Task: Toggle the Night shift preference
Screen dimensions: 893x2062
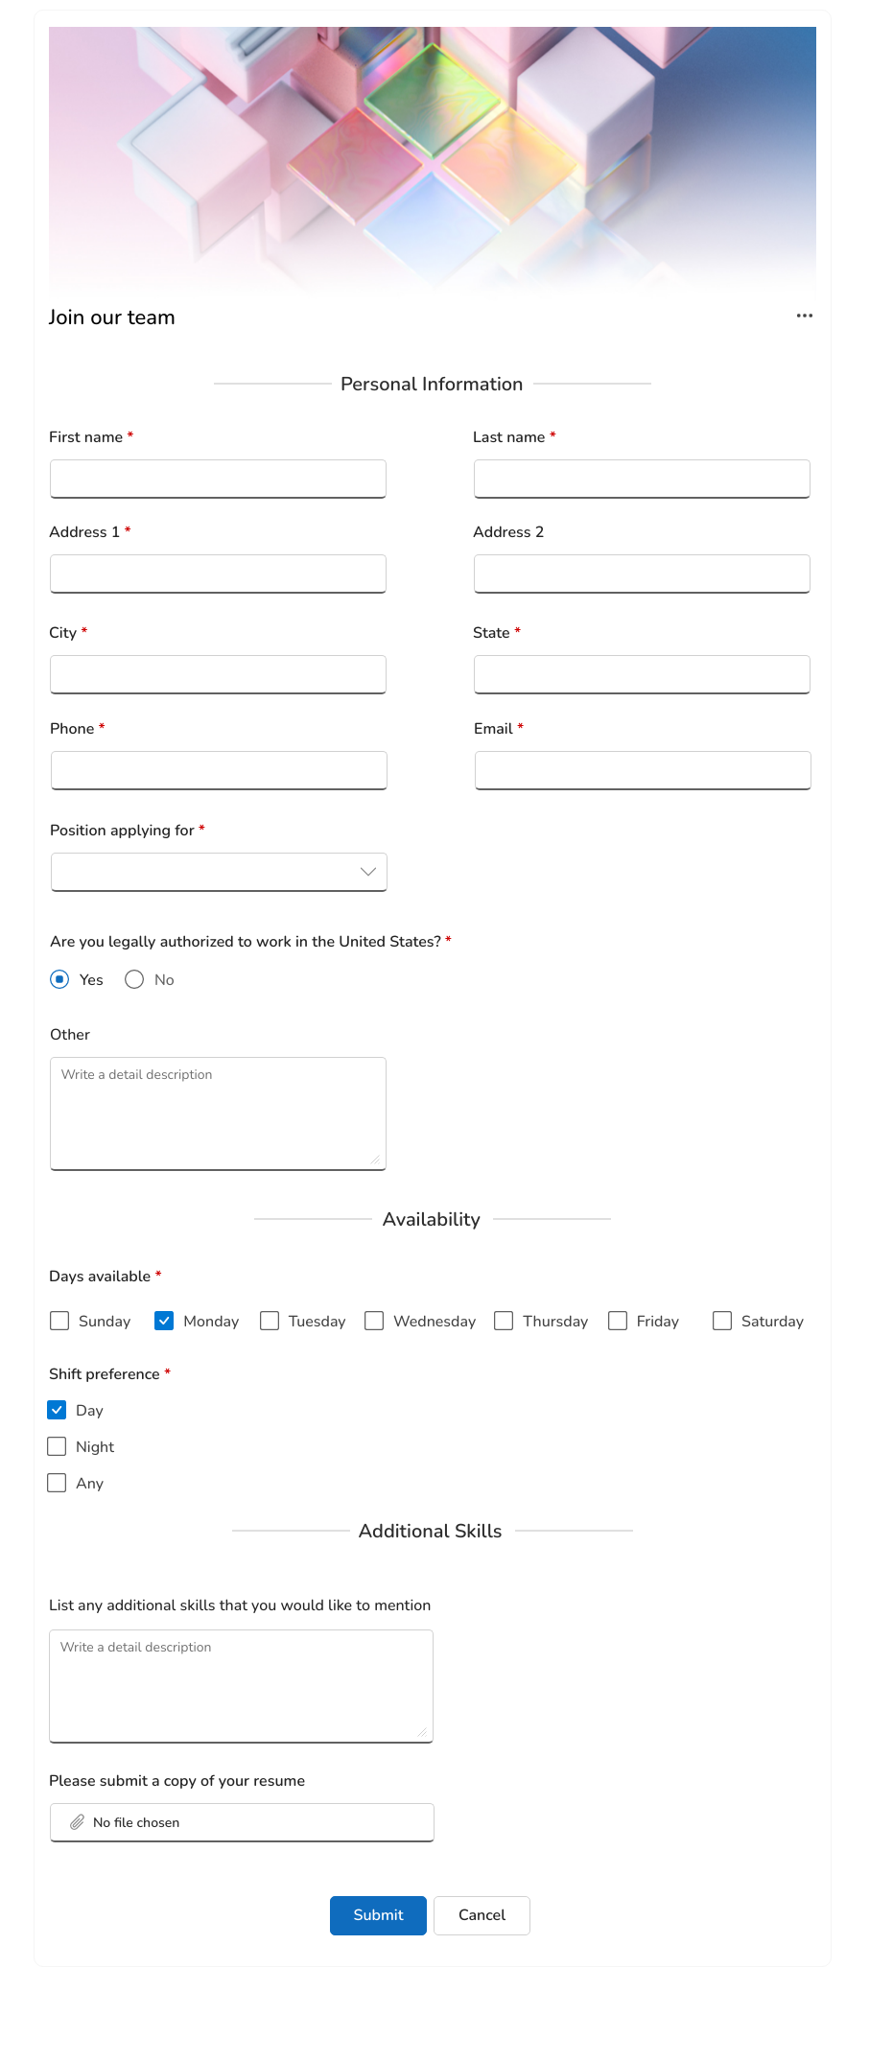Action: (57, 1445)
